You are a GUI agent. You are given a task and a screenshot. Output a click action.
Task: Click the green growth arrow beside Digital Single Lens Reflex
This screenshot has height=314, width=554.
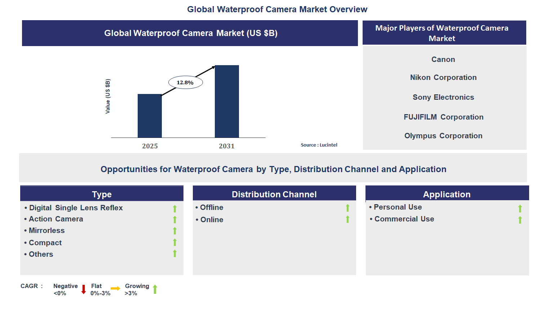click(174, 208)
